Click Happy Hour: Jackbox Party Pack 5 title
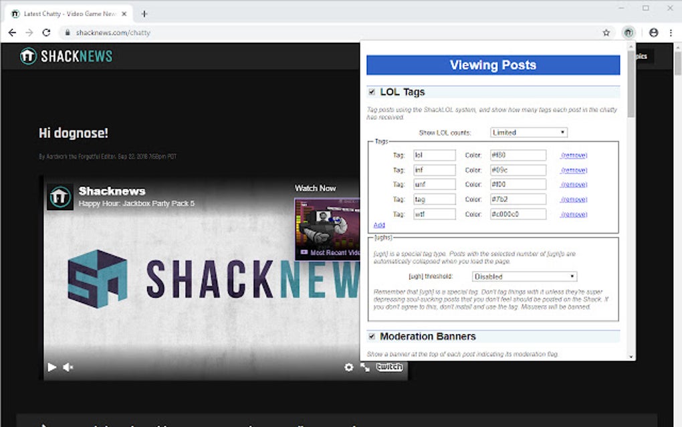Viewport: 682px width, 427px height. tap(136, 203)
